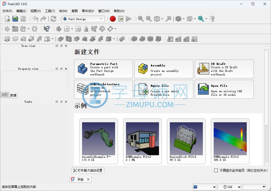Choose the Open File card
This screenshot has width=271, height=191.
tap(224, 89)
